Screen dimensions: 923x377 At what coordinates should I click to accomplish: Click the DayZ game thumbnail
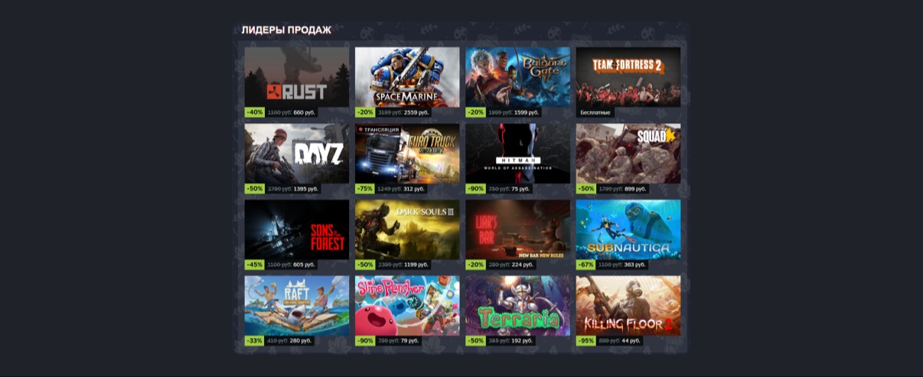297,154
